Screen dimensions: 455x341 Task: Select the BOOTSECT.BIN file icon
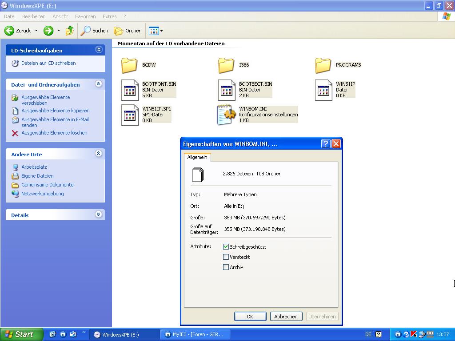227,90
